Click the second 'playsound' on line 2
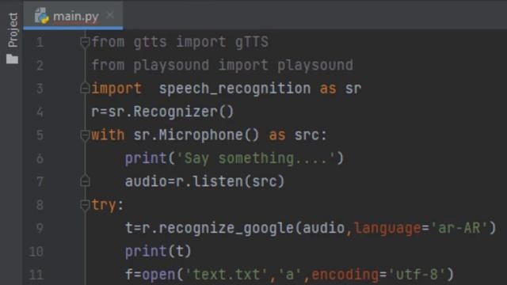The height and width of the screenshot is (285, 507). (x=315, y=65)
